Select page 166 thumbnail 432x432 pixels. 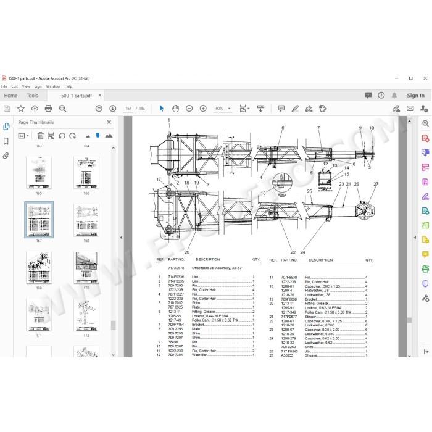pos(86,172)
